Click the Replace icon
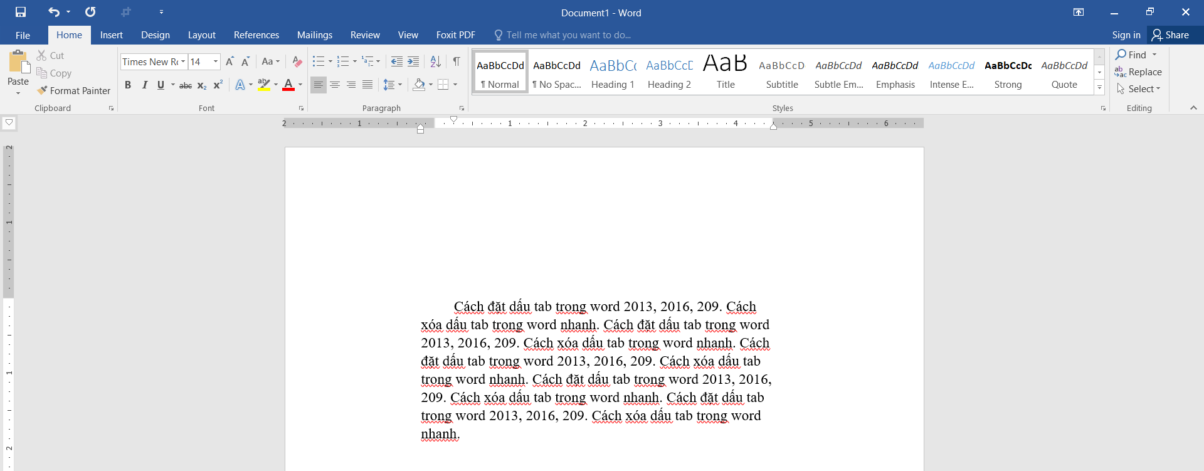 [x=1121, y=72]
